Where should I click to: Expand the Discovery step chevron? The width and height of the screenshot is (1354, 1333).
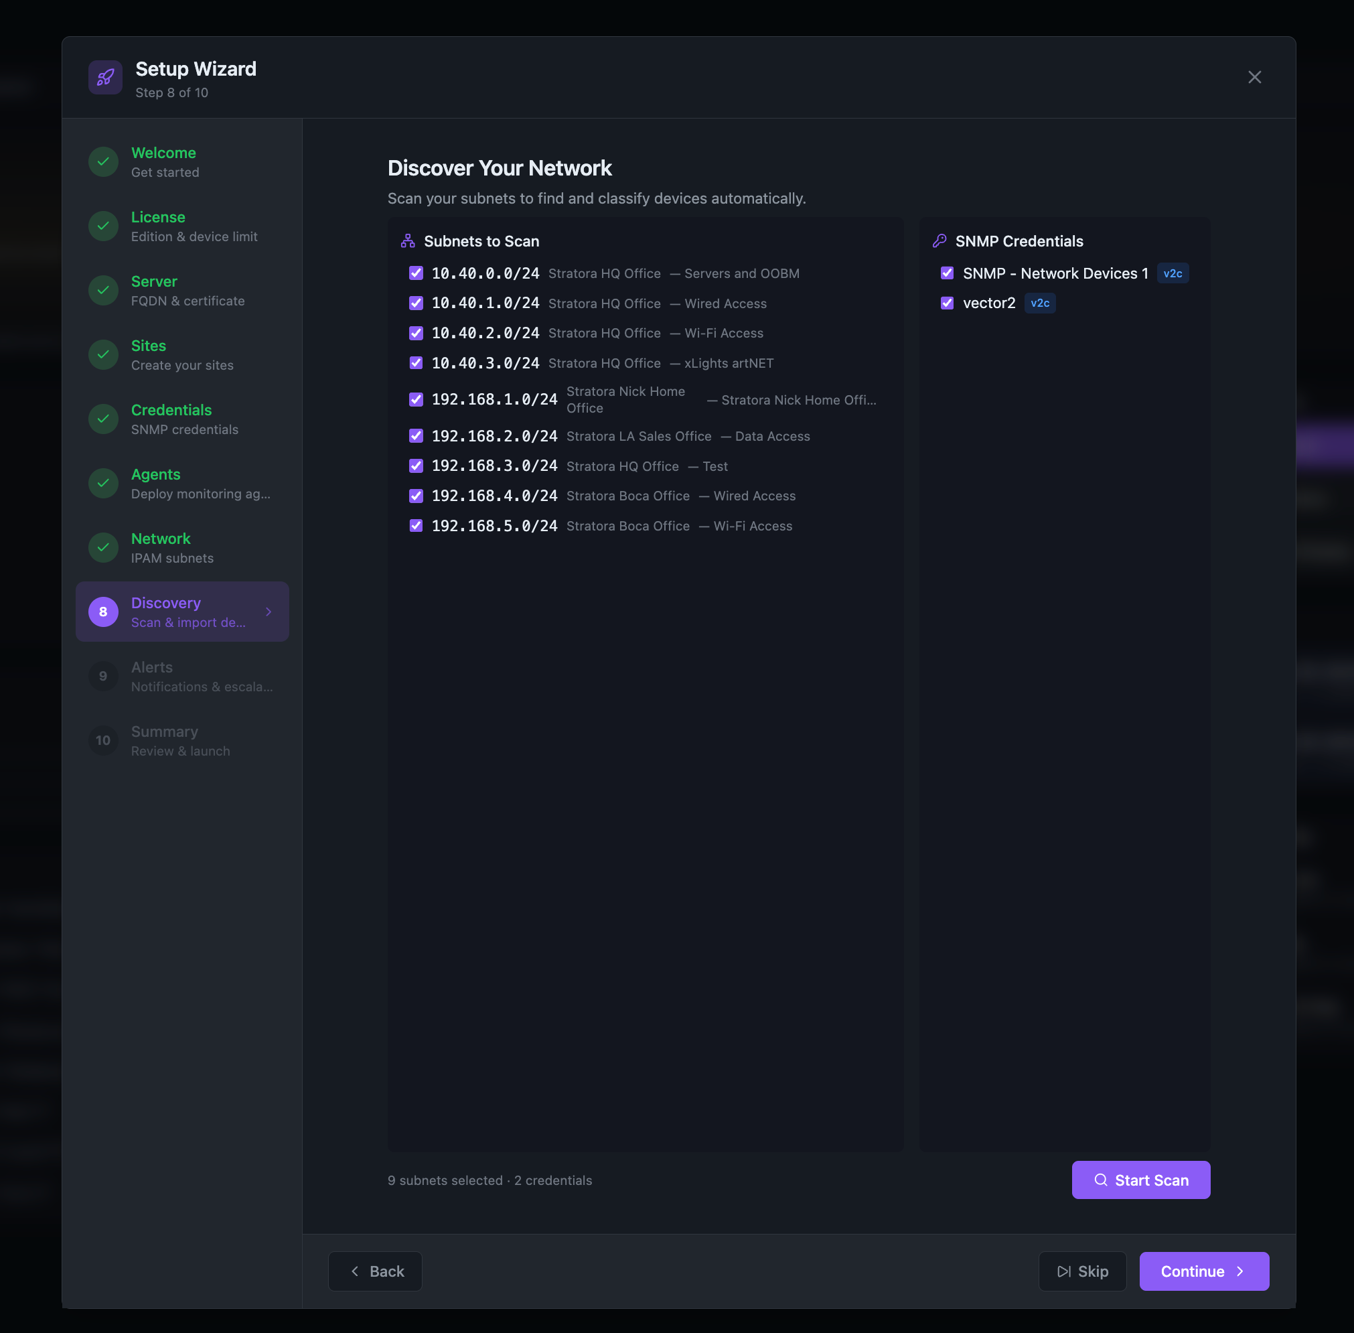269,611
